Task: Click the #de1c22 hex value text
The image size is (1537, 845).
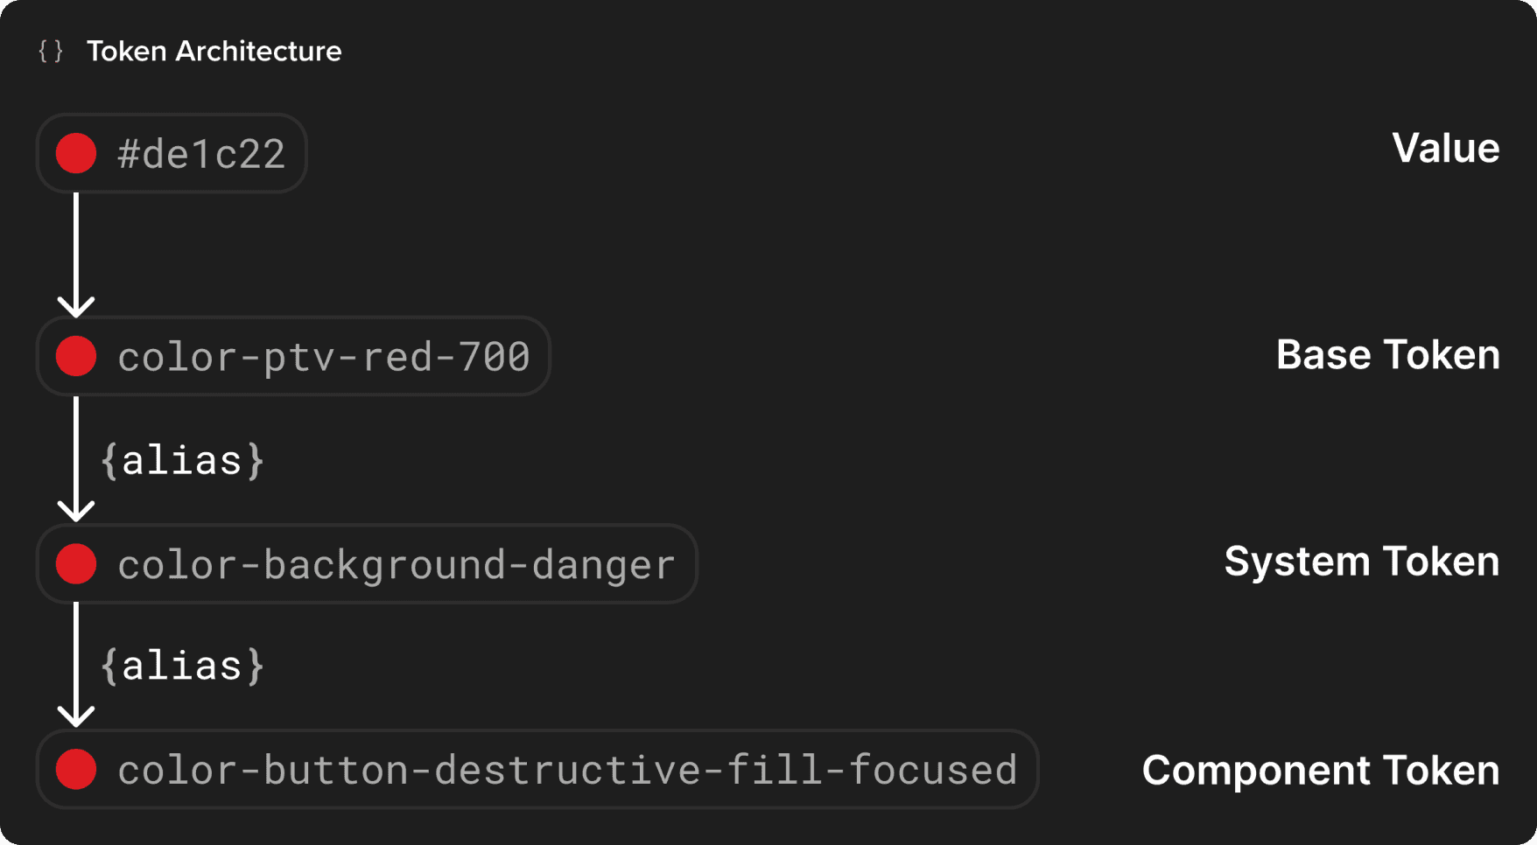Action: pyautogui.click(x=201, y=155)
